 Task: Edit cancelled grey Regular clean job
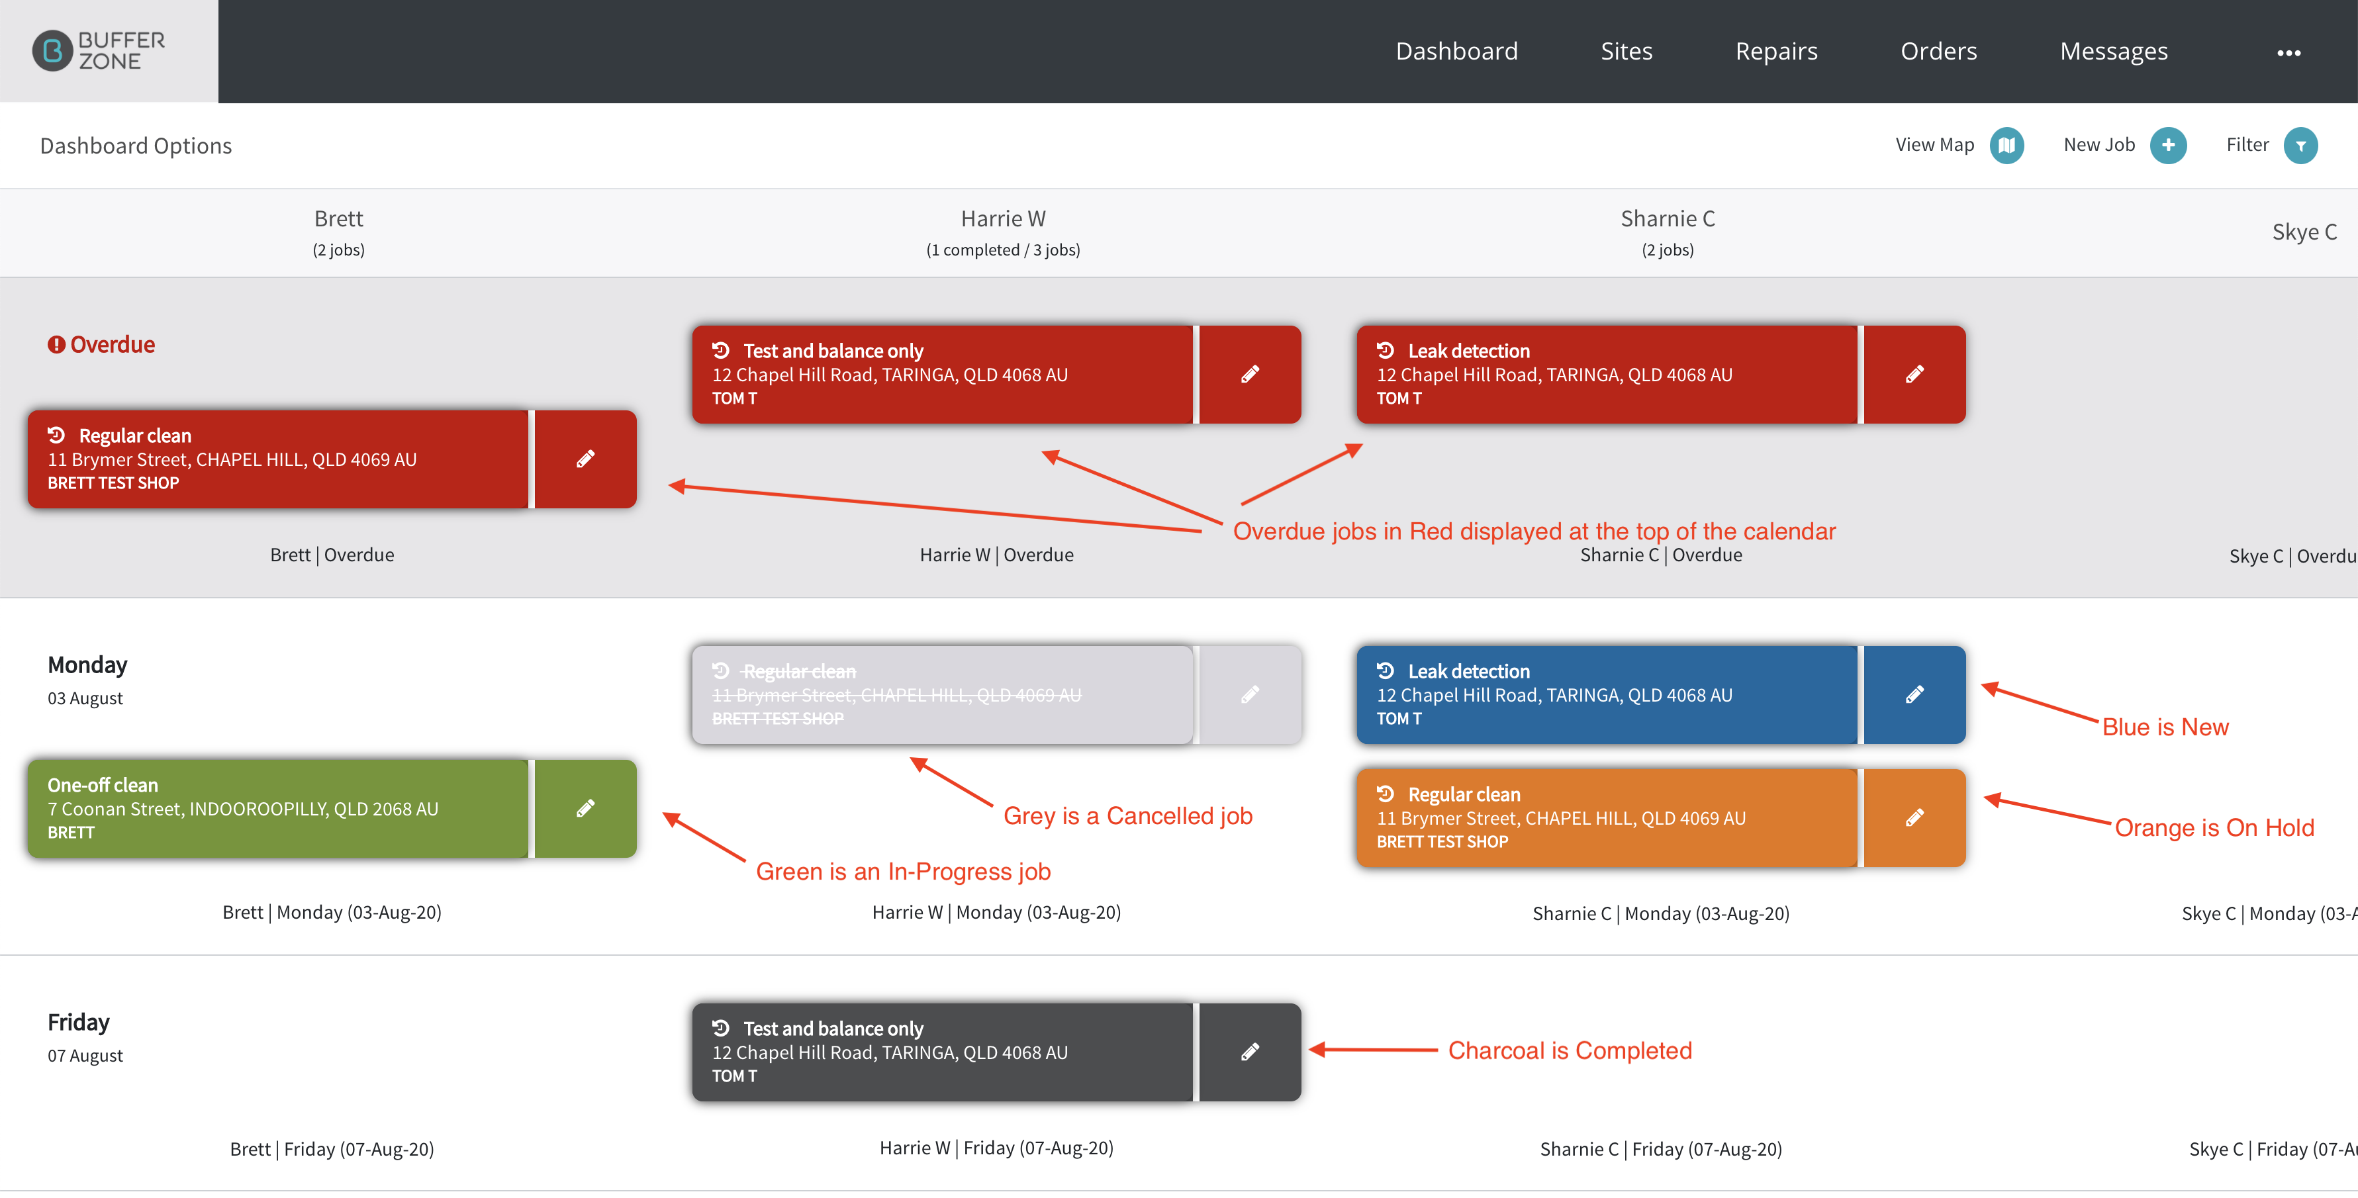click(x=1249, y=694)
